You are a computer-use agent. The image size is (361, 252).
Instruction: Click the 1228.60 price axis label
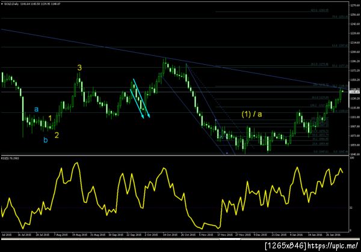(x=355, y=33)
